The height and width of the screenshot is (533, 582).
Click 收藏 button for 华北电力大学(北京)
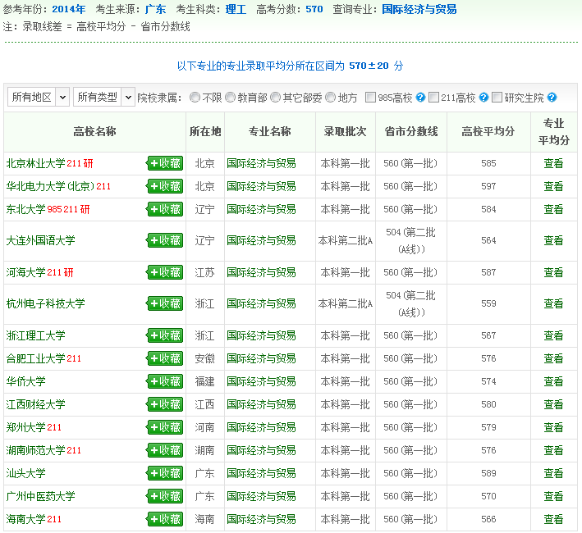pyautogui.click(x=165, y=186)
